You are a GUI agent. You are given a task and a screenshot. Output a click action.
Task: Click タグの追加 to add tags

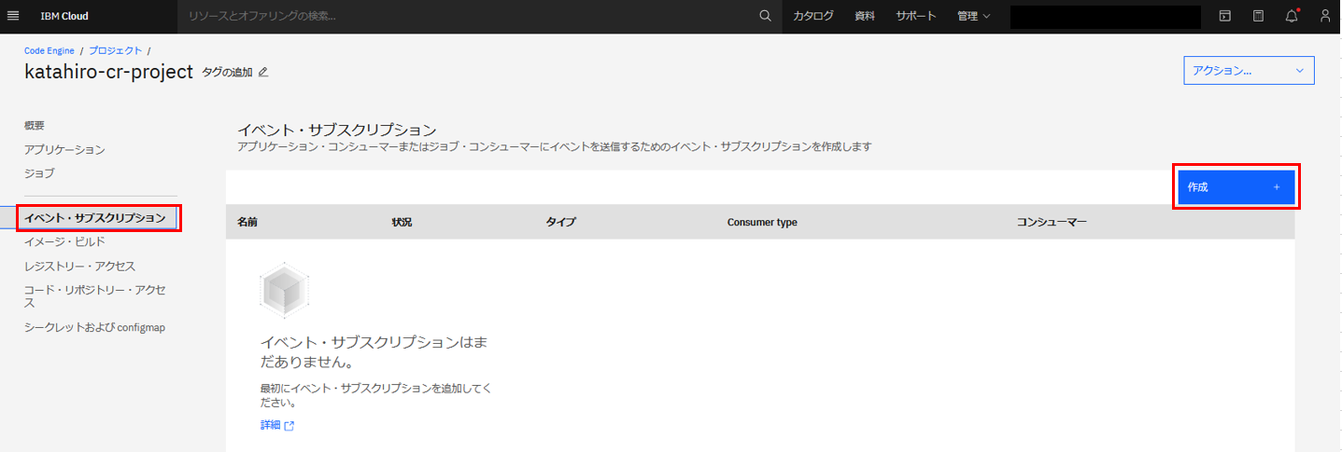tap(228, 72)
